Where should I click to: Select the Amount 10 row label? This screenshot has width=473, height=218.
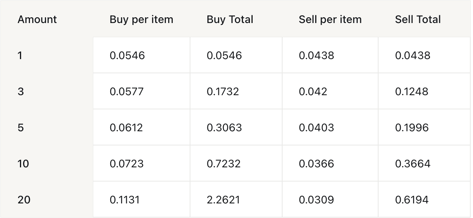click(x=23, y=164)
